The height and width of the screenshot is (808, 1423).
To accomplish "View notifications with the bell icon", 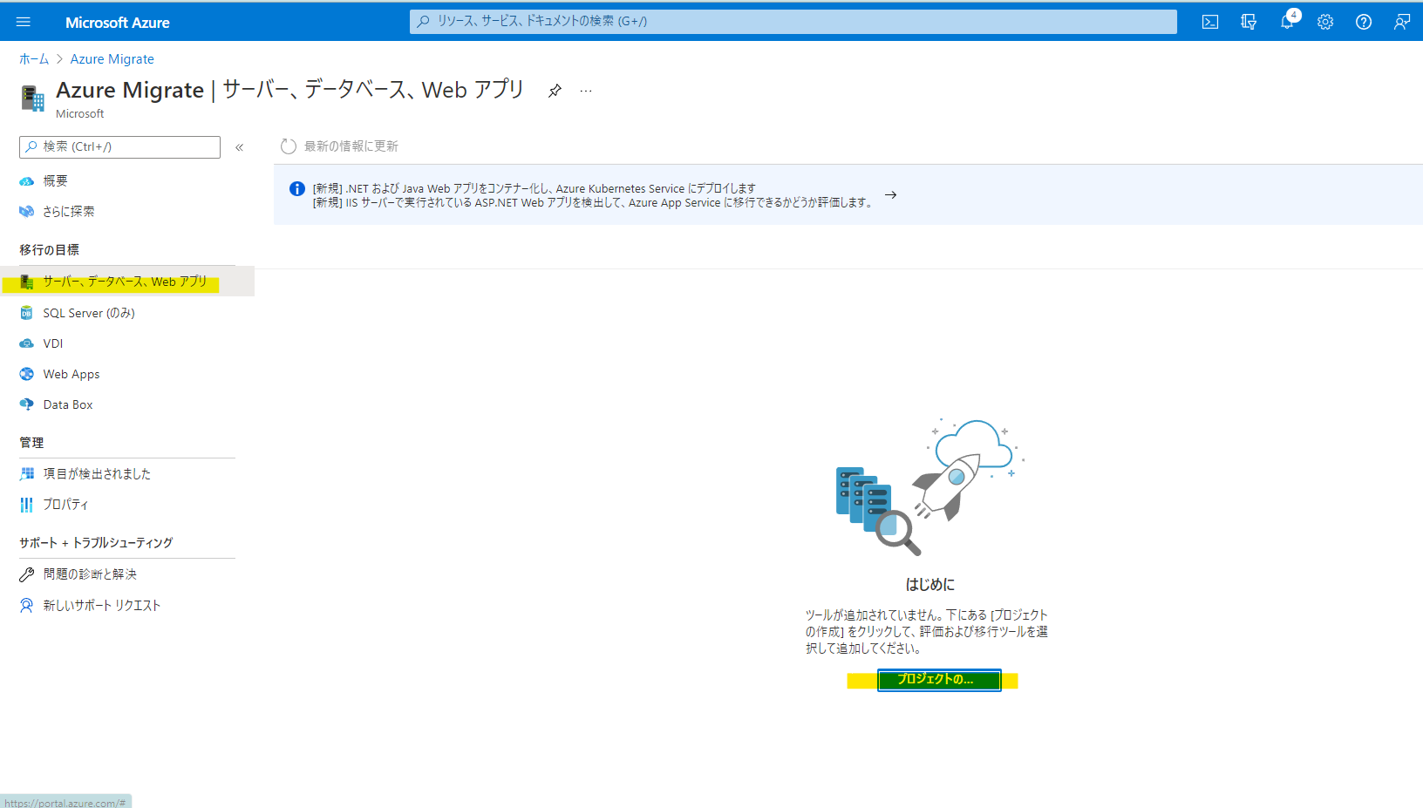I will coord(1287,22).
